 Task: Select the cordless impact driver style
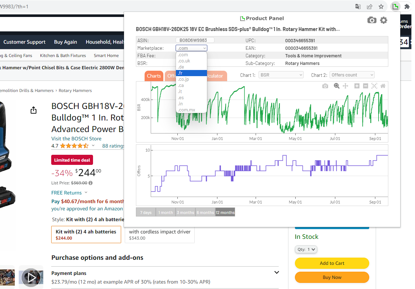pos(160,235)
